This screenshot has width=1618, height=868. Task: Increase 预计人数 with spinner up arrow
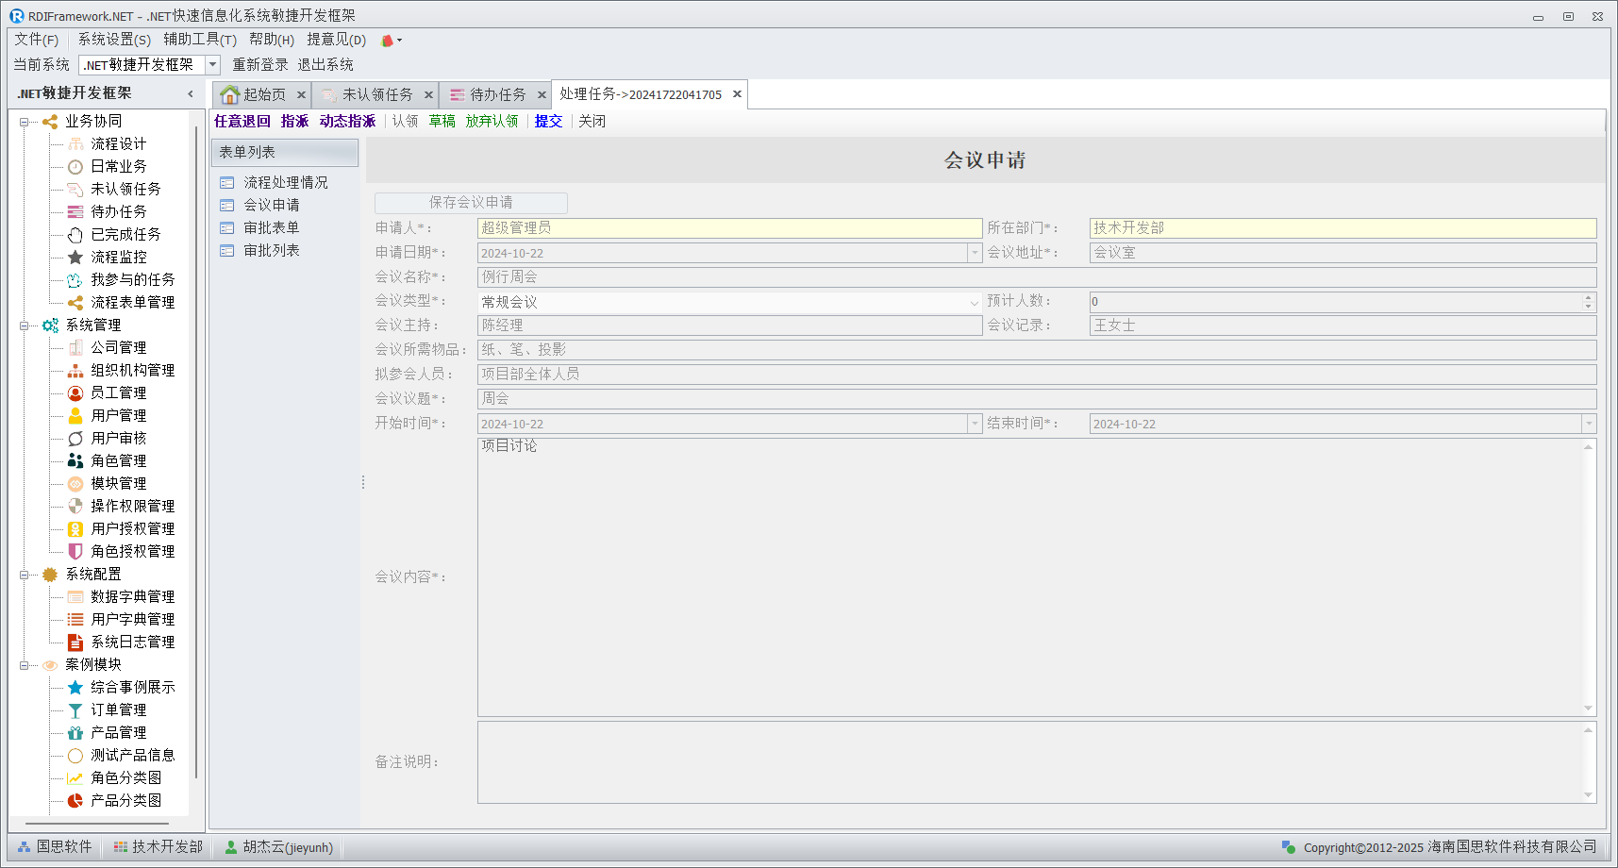click(1588, 297)
